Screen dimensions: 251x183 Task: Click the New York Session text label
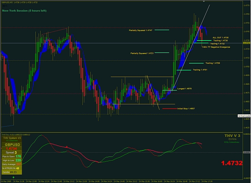point(24,11)
